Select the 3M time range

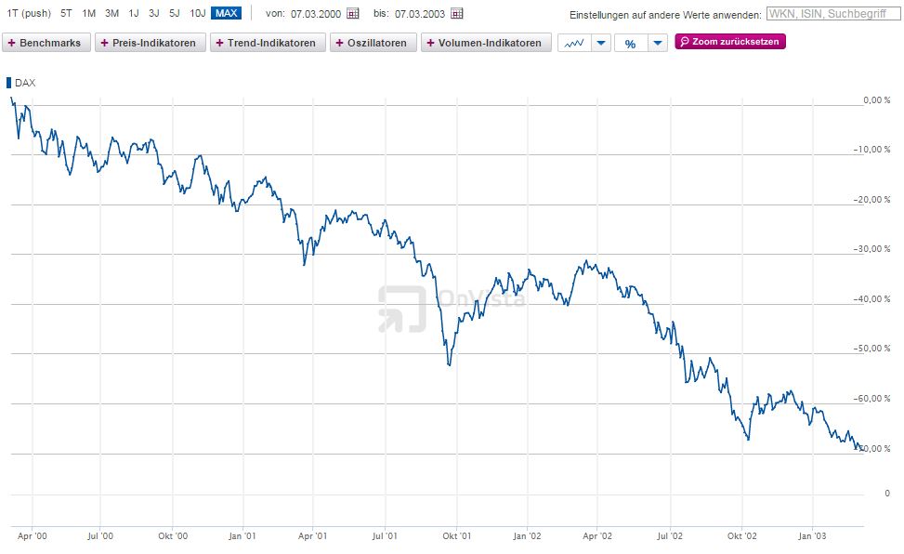click(x=111, y=13)
